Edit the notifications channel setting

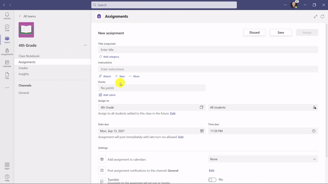pyautogui.click(x=212, y=171)
